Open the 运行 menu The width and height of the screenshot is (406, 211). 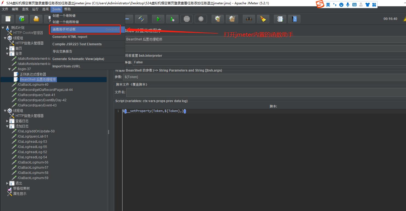click(35, 9)
